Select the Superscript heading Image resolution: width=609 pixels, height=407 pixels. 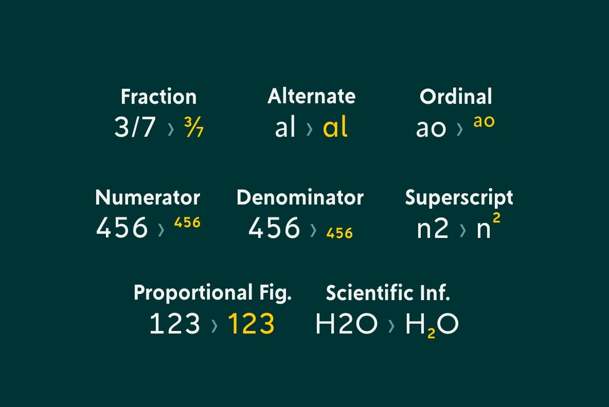tap(459, 198)
